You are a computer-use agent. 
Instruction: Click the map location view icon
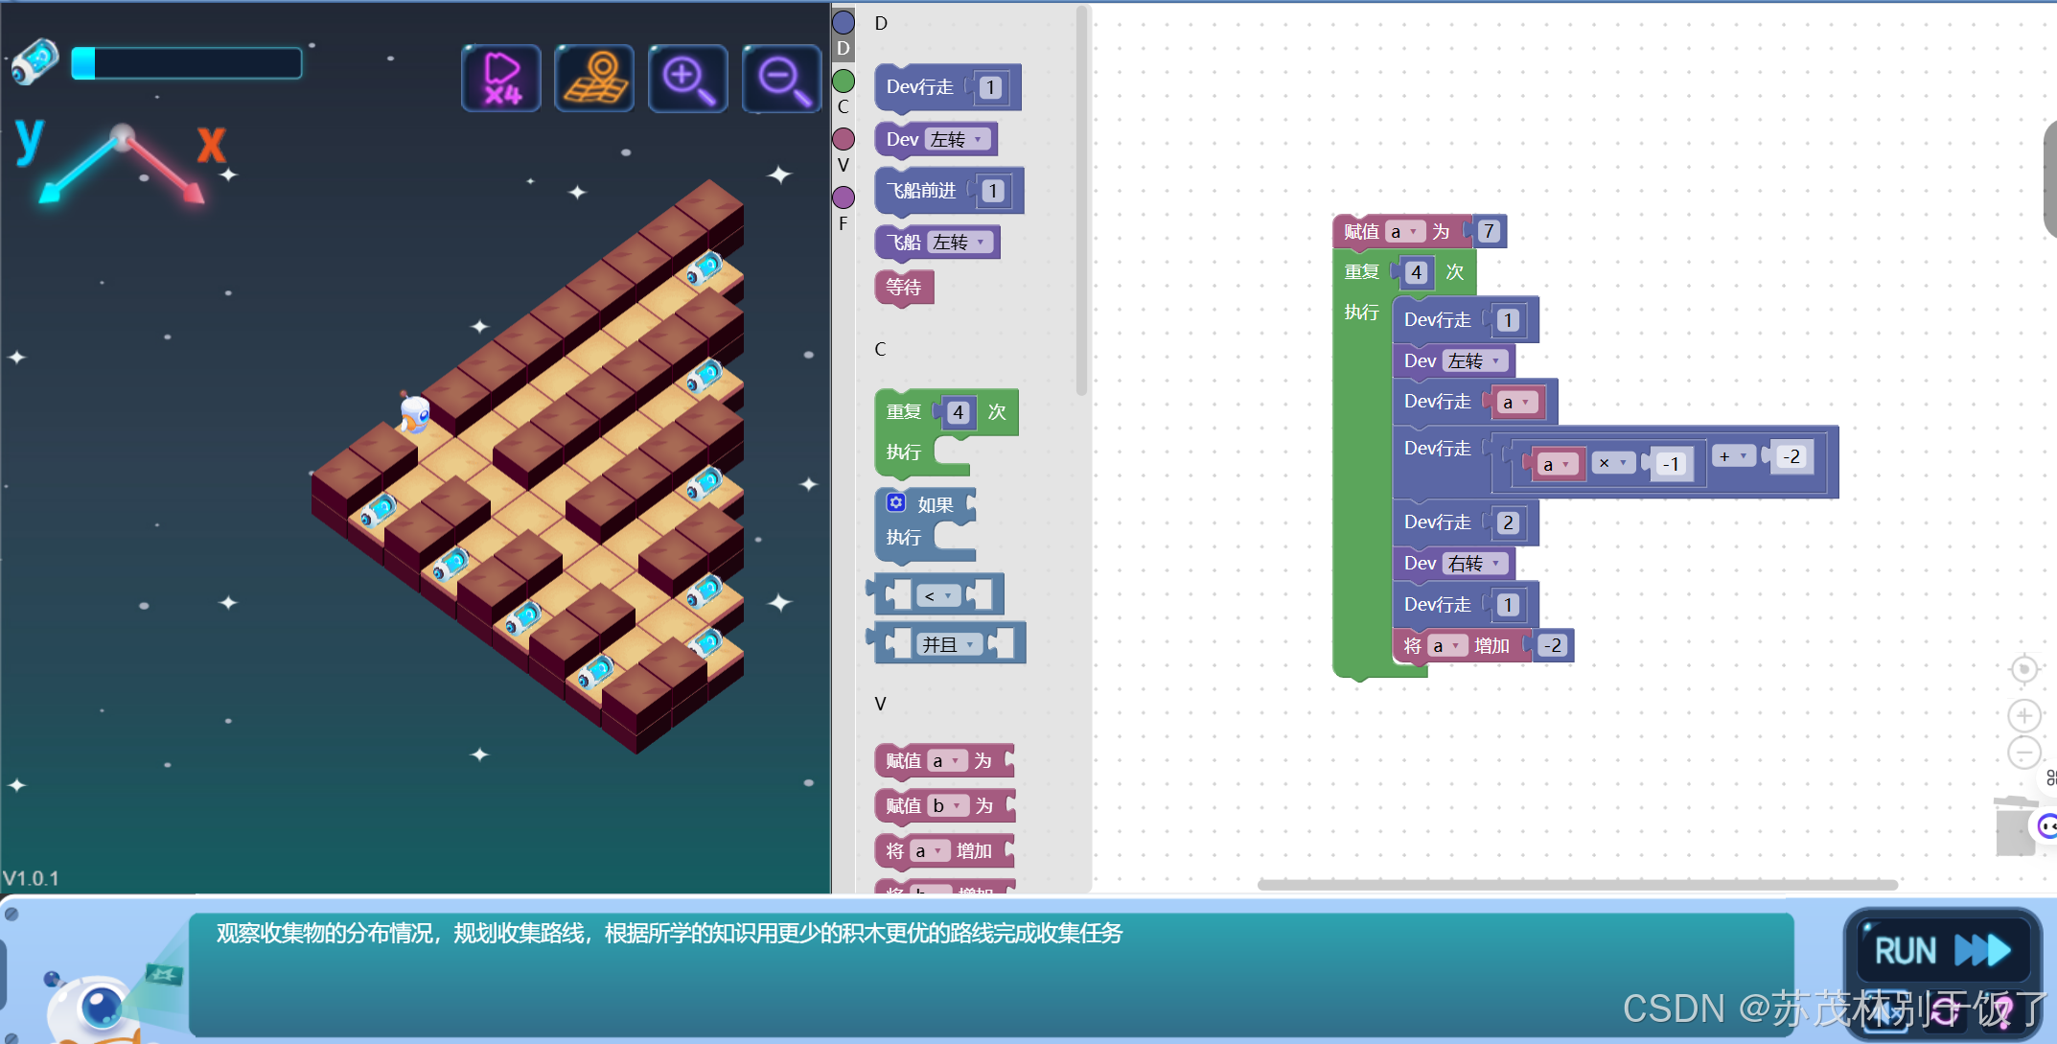coord(594,79)
